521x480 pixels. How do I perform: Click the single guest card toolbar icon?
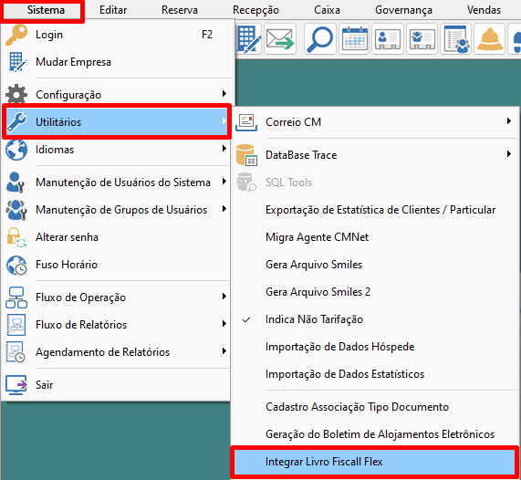click(388, 39)
